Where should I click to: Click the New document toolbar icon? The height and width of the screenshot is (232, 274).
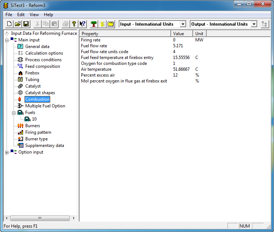[x=9, y=24]
